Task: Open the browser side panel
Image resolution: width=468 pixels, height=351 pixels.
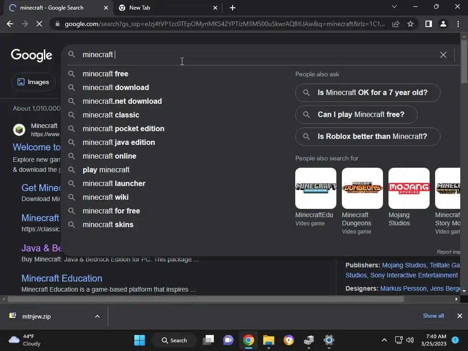Action: [429, 24]
